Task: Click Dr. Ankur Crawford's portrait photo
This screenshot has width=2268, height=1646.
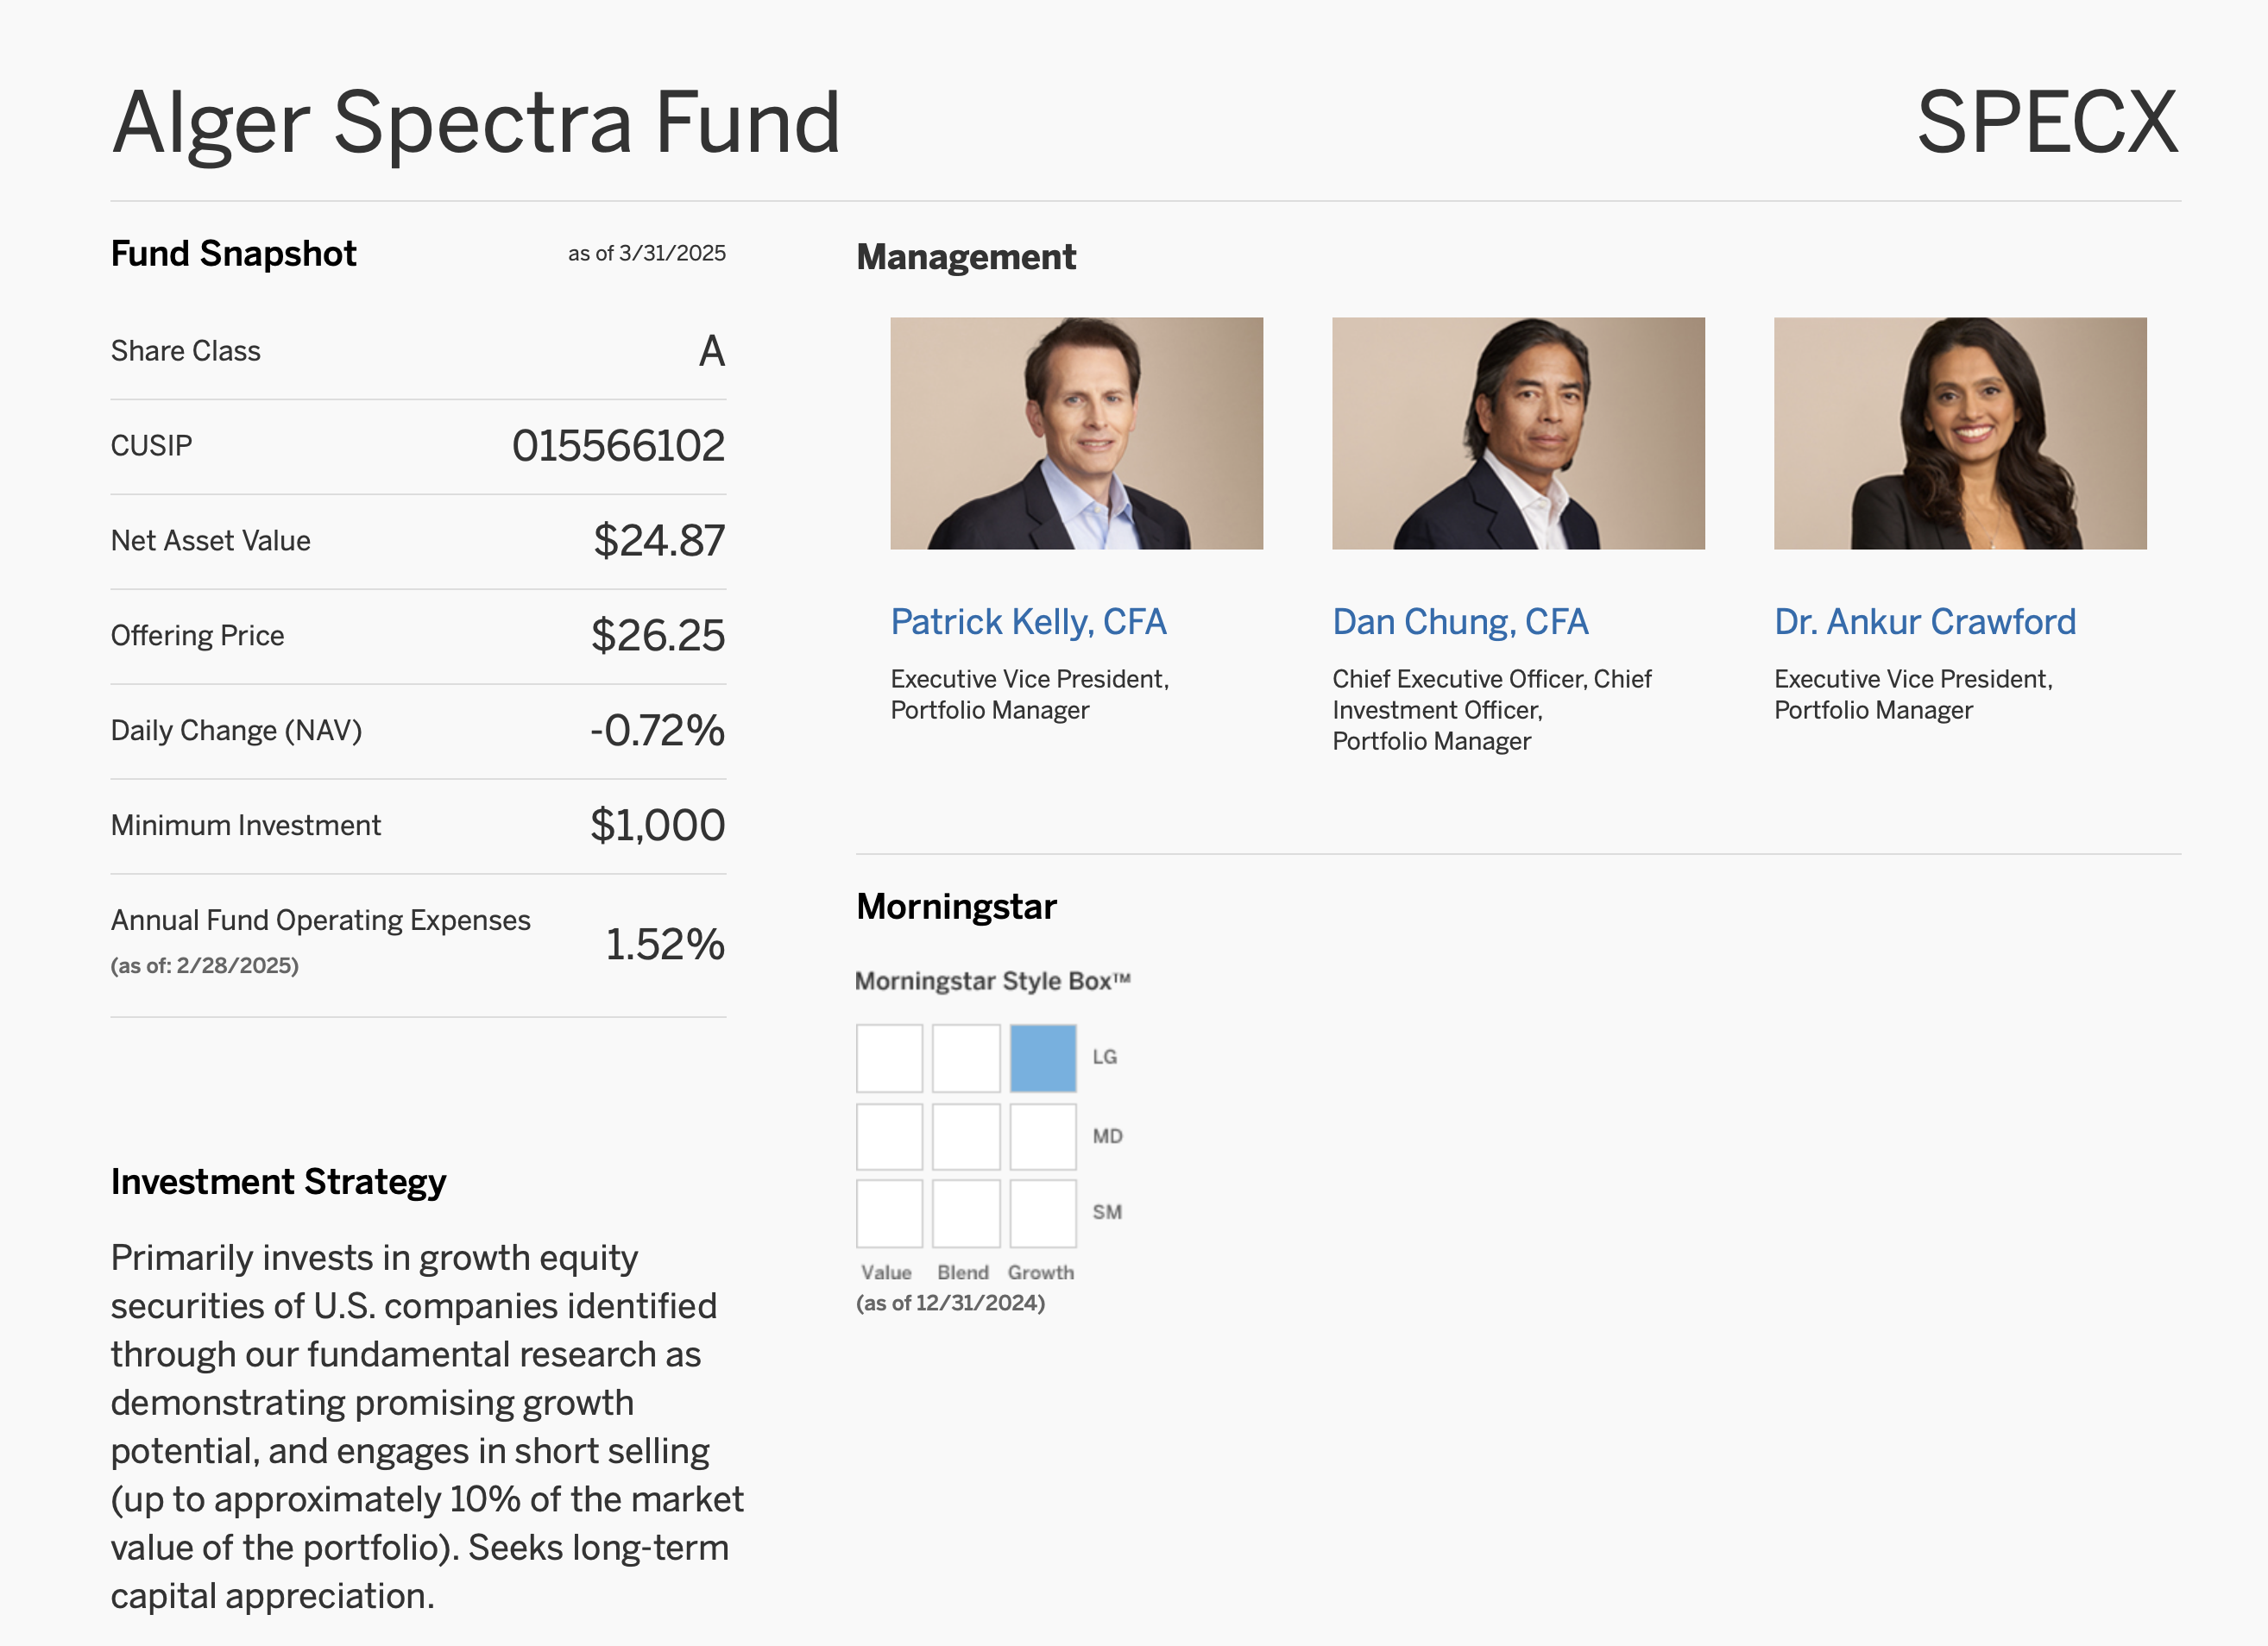Action: pos(1960,433)
